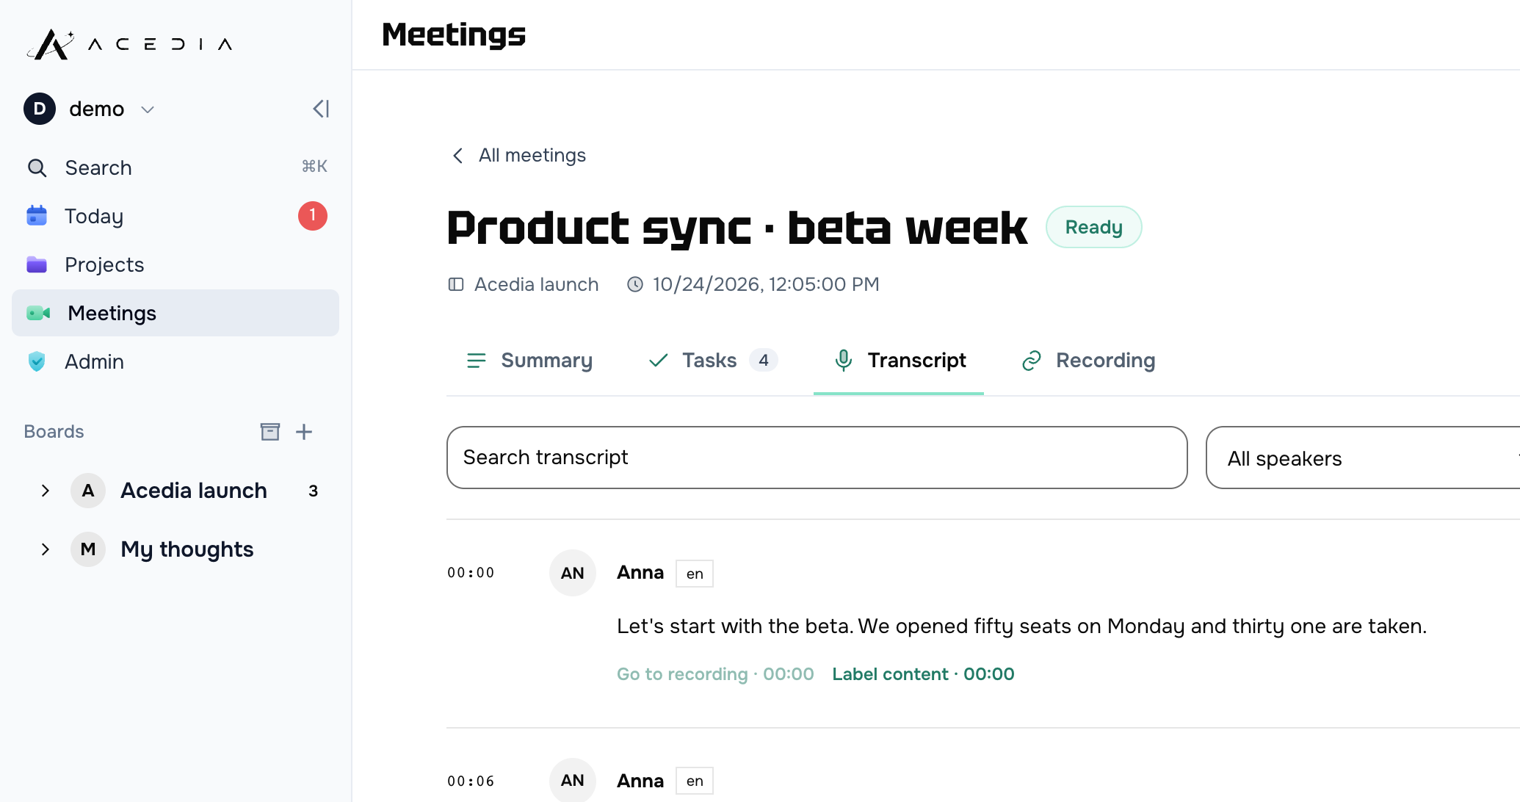Click the board icon beside Acedia launch

click(456, 284)
